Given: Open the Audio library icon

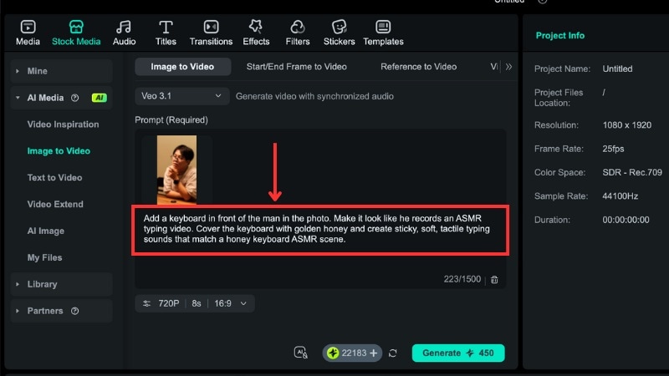Looking at the screenshot, I should tap(124, 27).
